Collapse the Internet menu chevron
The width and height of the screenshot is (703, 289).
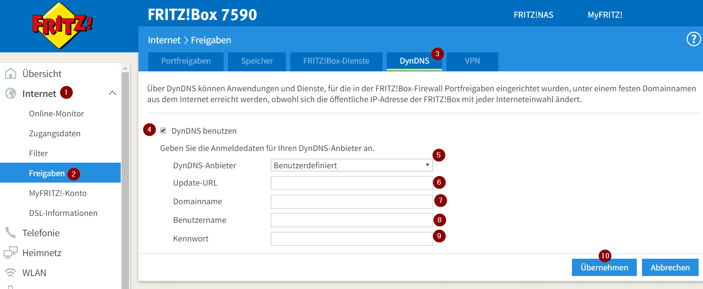[112, 93]
